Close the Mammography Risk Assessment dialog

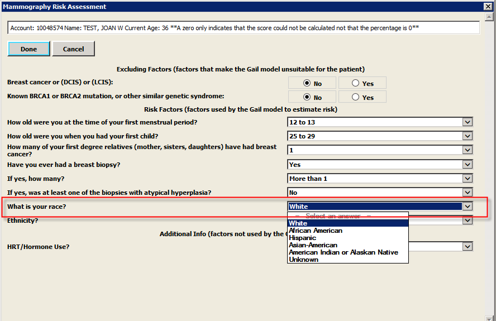pyautogui.click(x=488, y=7)
